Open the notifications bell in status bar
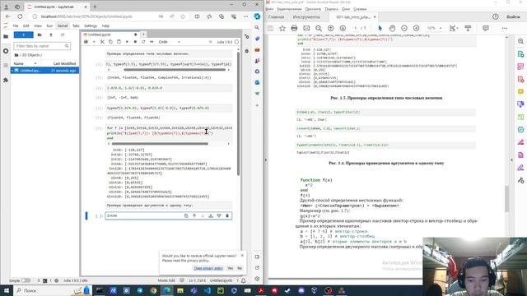 (x=244, y=280)
